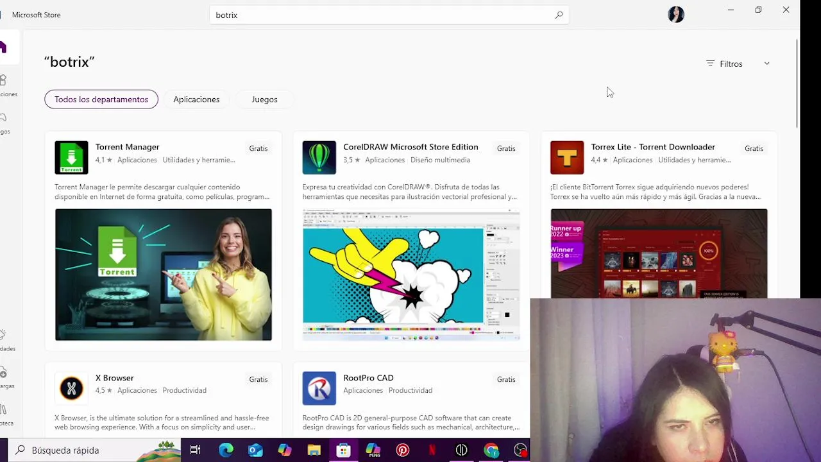This screenshot has width=821, height=462.
Task: Click RootPro CAD description text
Action: 410,422
